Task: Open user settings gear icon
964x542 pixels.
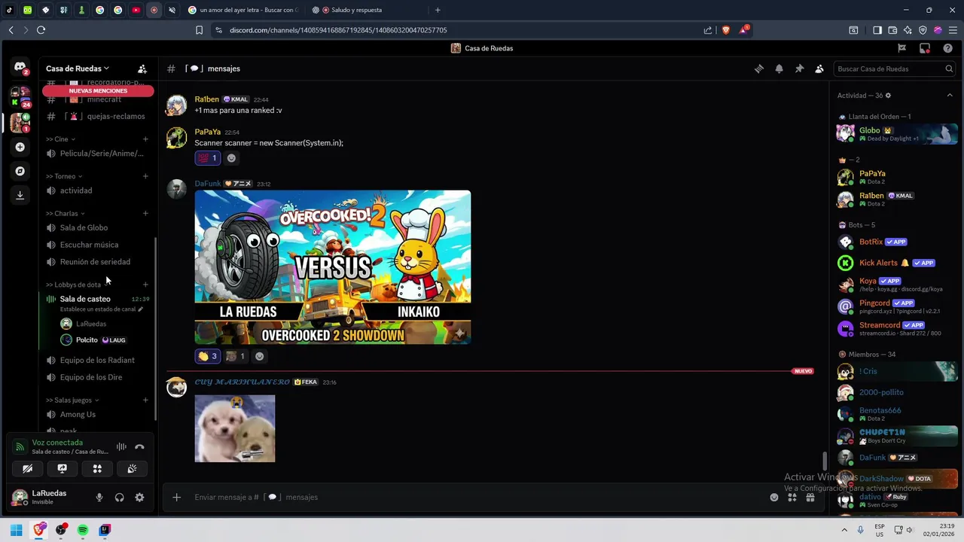Action: [139, 498]
